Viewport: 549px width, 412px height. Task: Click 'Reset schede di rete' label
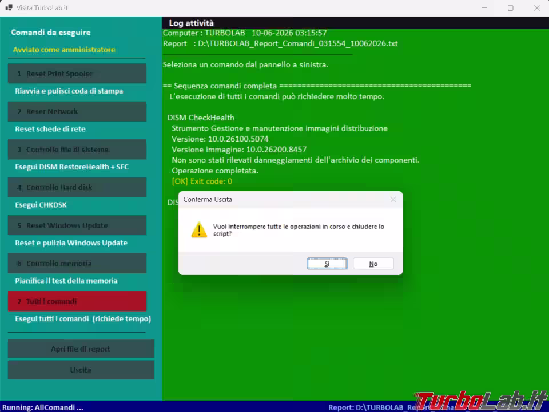tap(50, 129)
